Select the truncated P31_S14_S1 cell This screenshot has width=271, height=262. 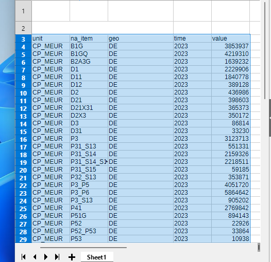(89, 162)
